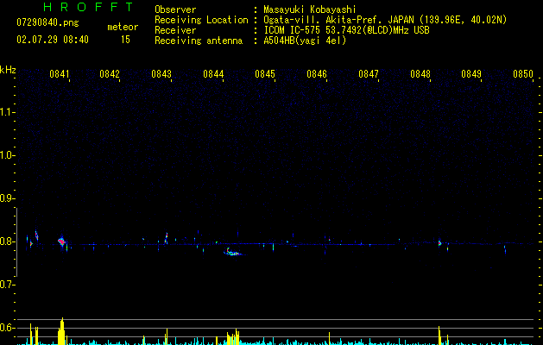Click the meteor echo near 0843
Image resolution: width=543 pixels, height=345 pixels.
pos(167,238)
